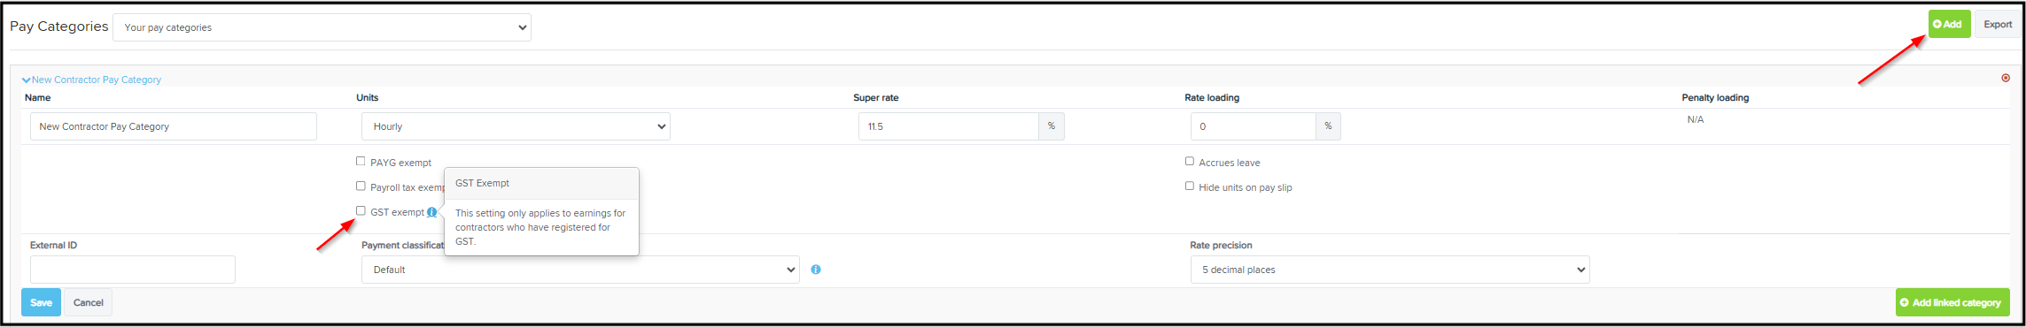Click the red delete category icon
Viewport: 2026px width, 327px height.
pos(2006,78)
